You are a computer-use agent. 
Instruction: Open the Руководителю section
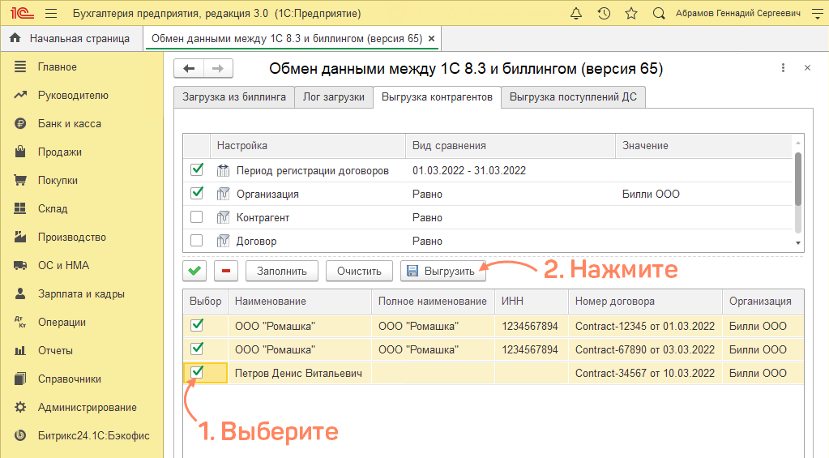click(73, 95)
